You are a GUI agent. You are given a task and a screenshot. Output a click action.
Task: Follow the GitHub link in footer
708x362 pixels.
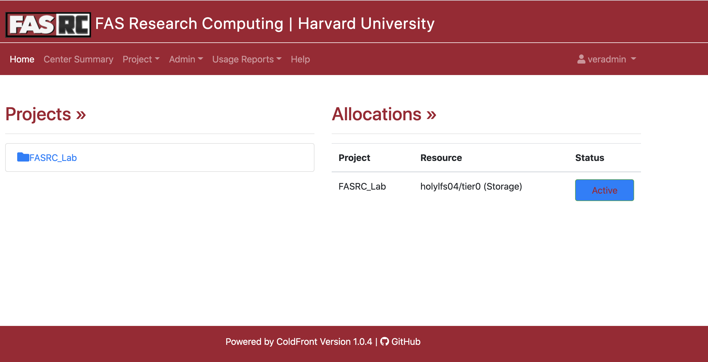(x=406, y=341)
